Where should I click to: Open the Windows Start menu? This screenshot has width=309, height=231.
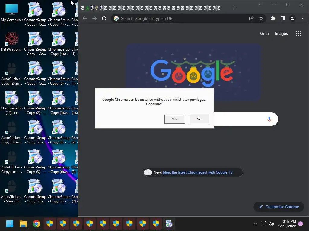(x=10, y=224)
